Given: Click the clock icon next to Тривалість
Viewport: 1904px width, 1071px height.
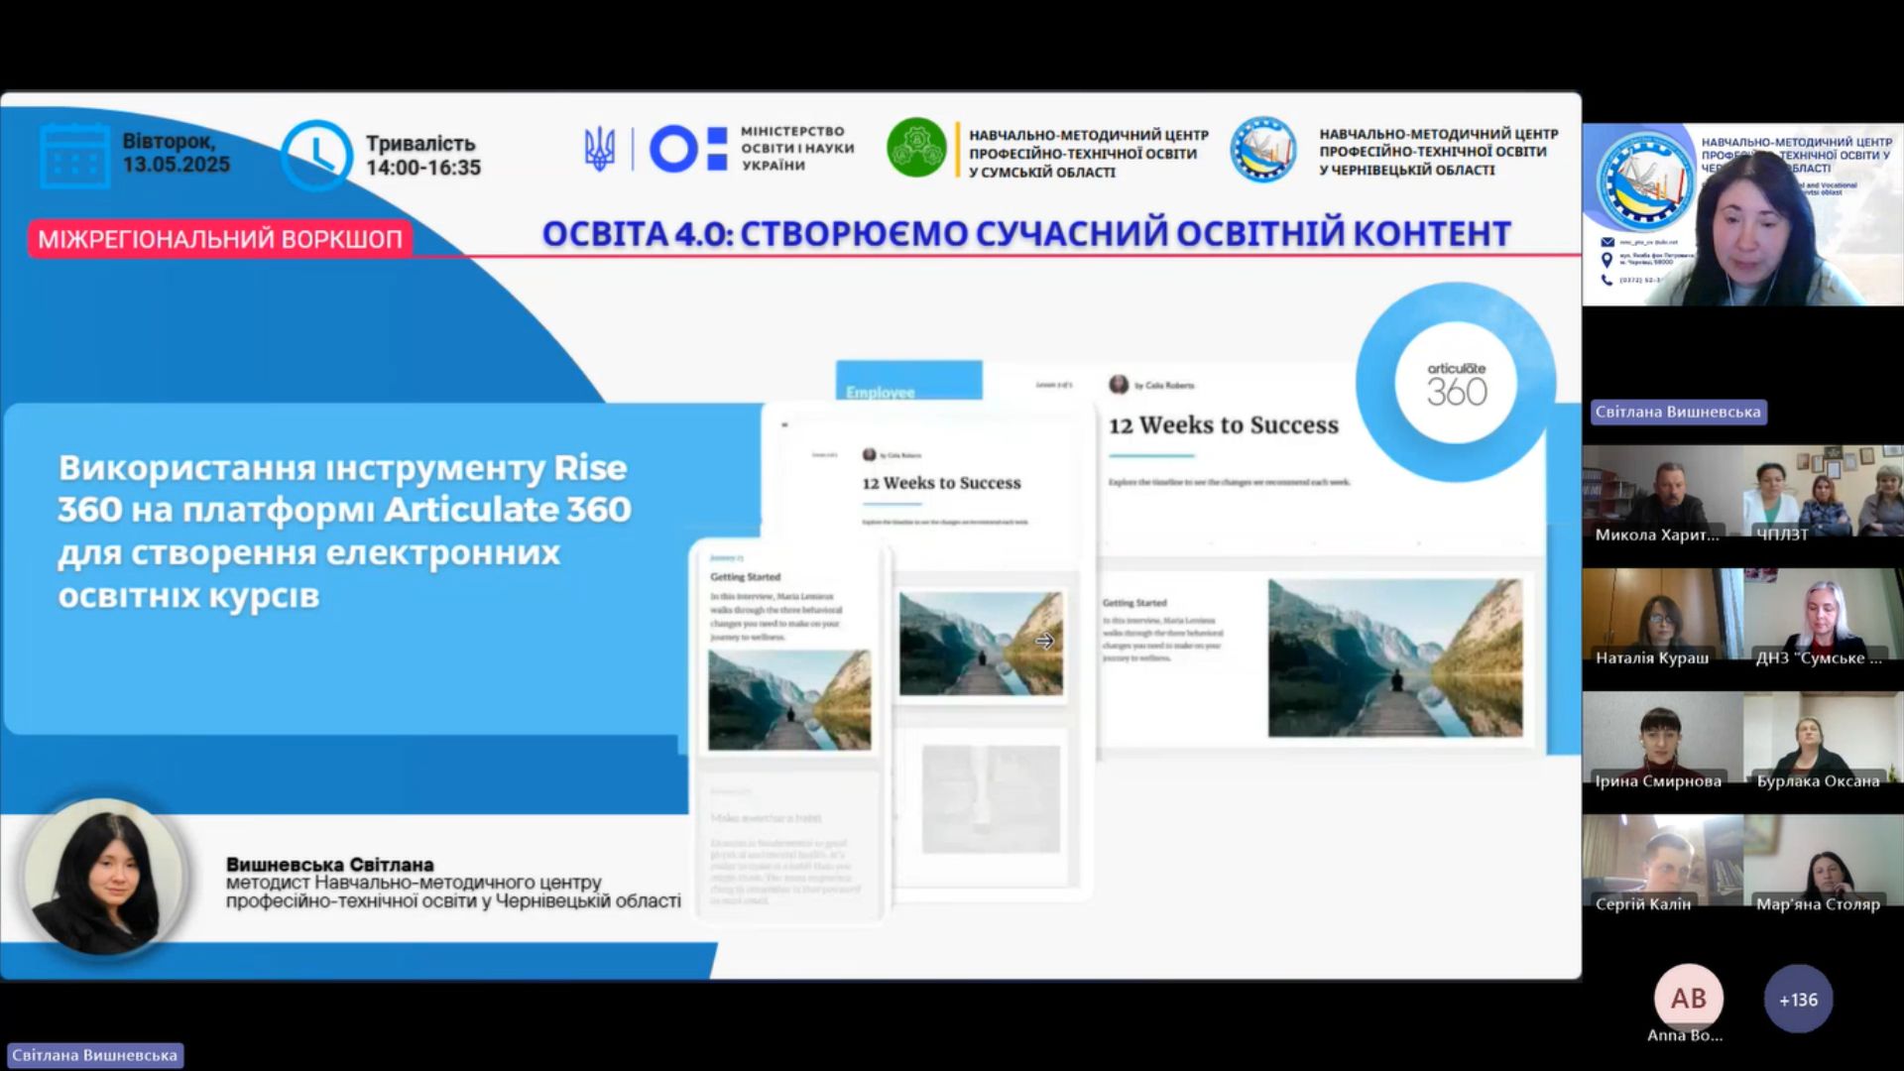Looking at the screenshot, I should click(316, 155).
